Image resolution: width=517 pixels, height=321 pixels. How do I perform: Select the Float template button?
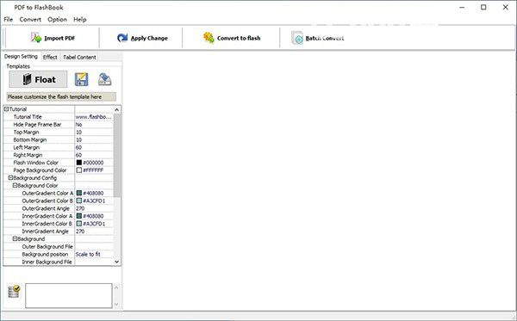click(38, 79)
